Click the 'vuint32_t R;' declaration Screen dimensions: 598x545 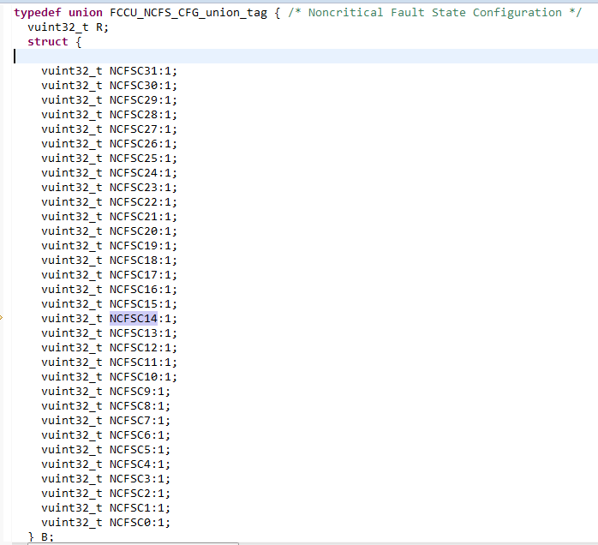pyautogui.click(x=69, y=27)
